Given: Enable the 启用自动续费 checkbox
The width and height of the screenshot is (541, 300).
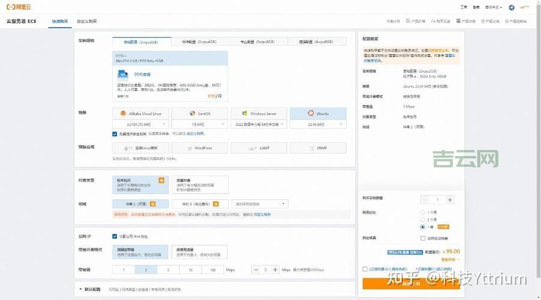Looking at the screenshot, I should pos(423,238).
